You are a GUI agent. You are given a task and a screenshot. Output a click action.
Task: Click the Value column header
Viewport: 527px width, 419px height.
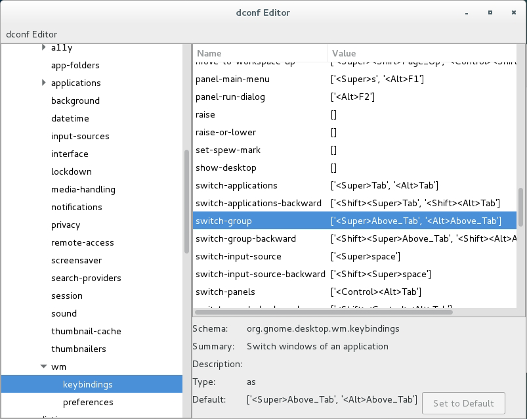[420, 53]
